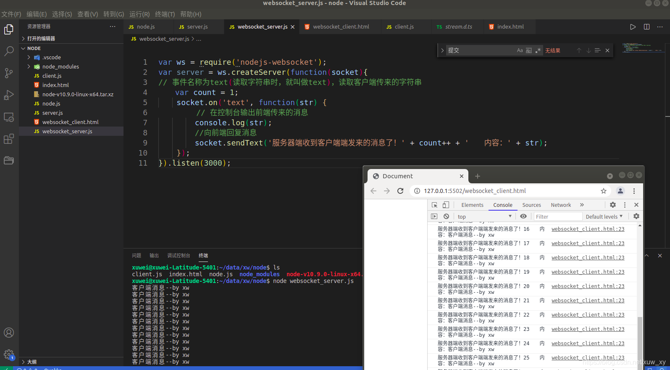Image resolution: width=670 pixels, height=370 pixels.
Task: Open the browser profile avatar
Action: tap(620, 191)
